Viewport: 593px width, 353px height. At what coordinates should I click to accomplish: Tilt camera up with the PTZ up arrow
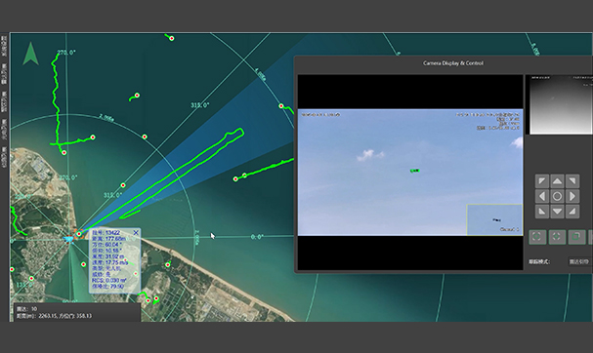557,181
